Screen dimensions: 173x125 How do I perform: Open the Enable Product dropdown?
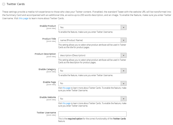tap(90, 27)
